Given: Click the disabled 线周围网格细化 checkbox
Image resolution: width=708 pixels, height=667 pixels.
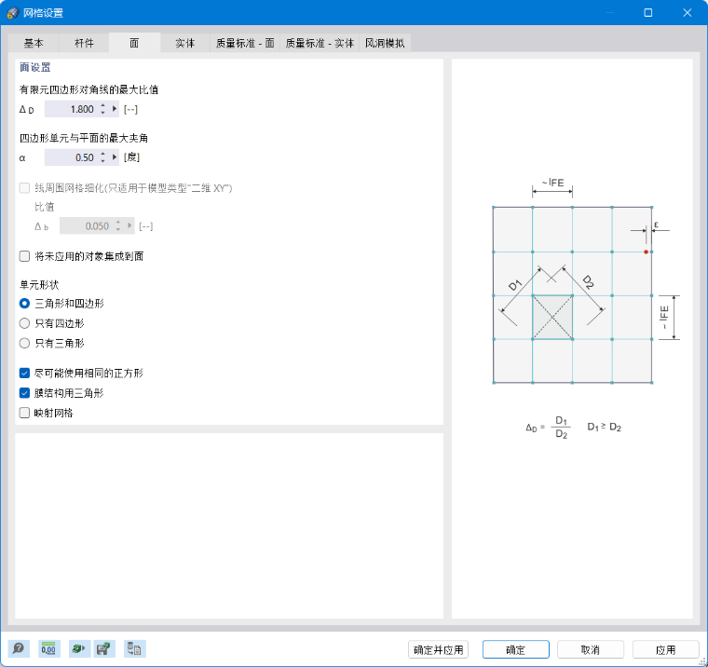Looking at the screenshot, I should coord(24,188).
